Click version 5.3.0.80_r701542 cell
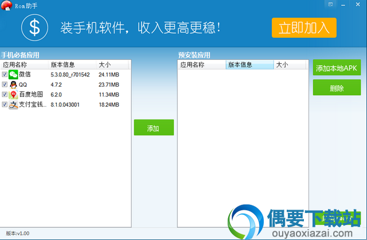This screenshot has height=240, width=367. coord(70,75)
